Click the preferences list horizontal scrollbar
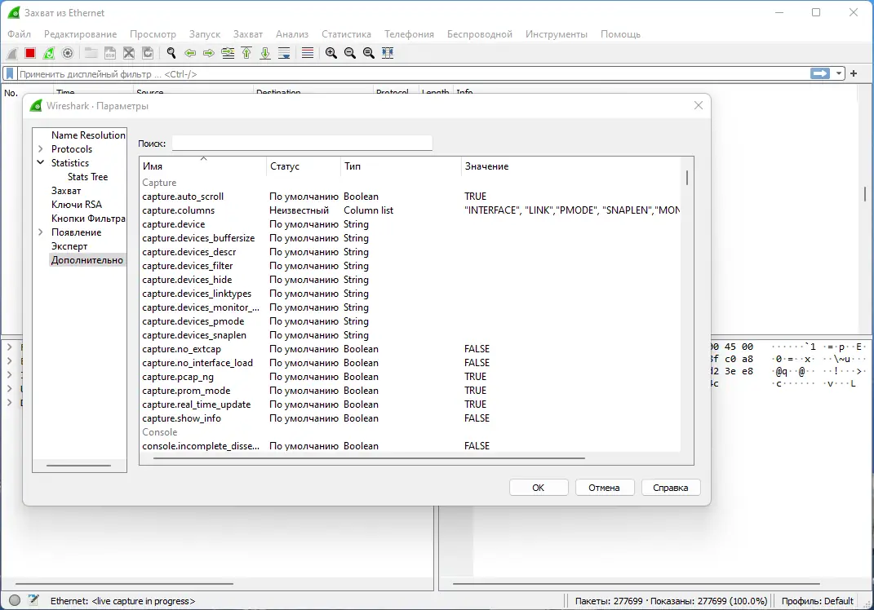The width and height of the screenshot is (874, 610). tap(368, 458)
